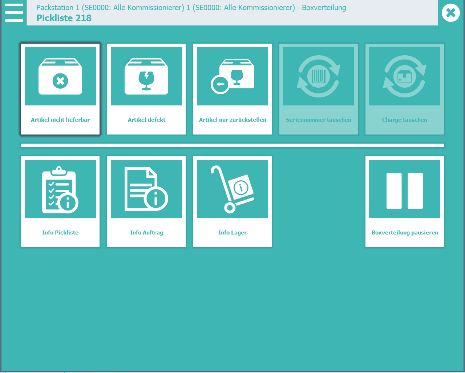The height and width of the screenshot is (373, 465).
Task: Select the 'Artikel nicht lieferbar' label
Action: coord(60,120)
